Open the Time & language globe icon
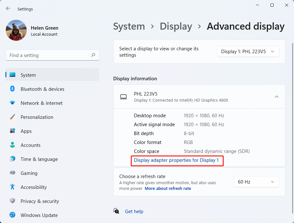 pyautogui.click(x=12, y=159)
